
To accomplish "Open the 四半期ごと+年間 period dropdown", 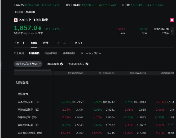I will click(28, 64).
